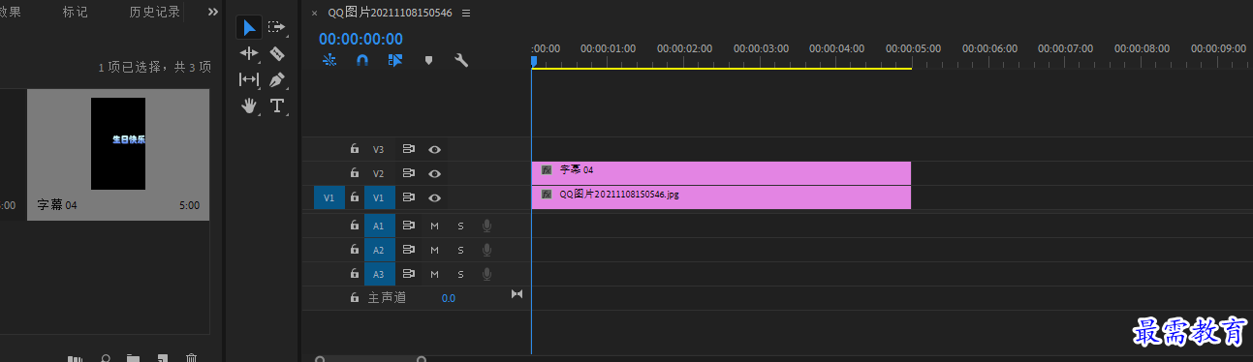Switch to the 标记 panel tab
1253x362 pixels.
click(x=75, y=13)
